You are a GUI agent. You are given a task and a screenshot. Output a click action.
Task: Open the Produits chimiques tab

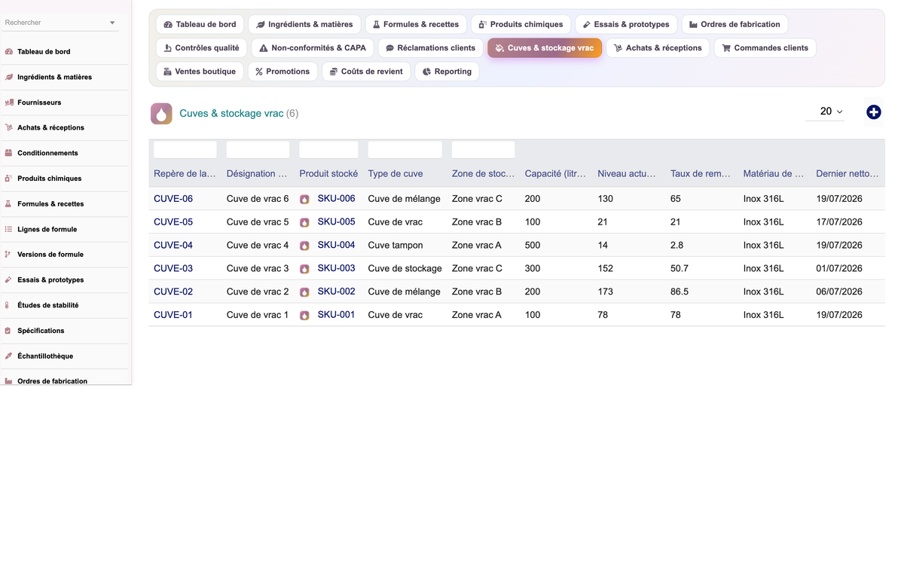click(x=521, y=24)
